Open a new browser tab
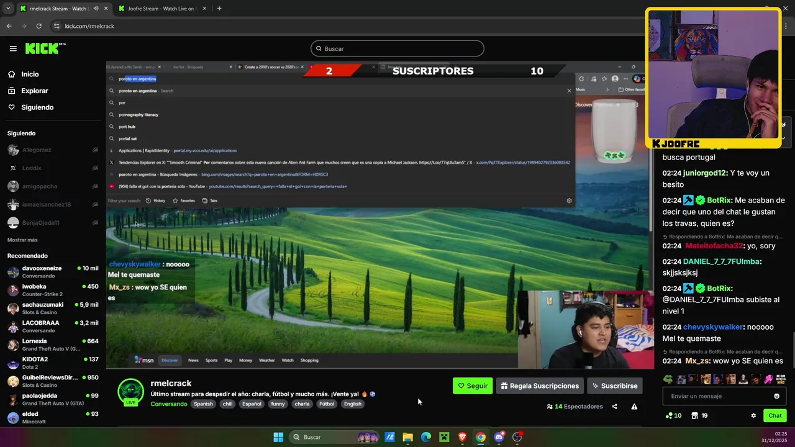 pos(219,9)
